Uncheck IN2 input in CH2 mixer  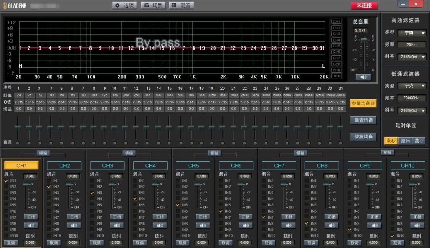[49, 187]
